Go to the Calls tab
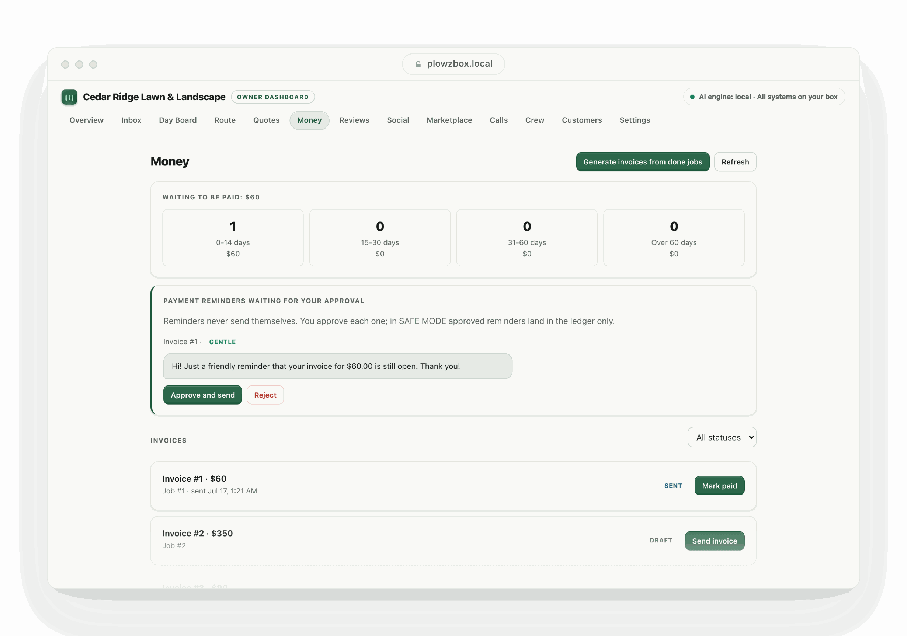The height and width of the screenshot is (636, 907). point(498,120)
